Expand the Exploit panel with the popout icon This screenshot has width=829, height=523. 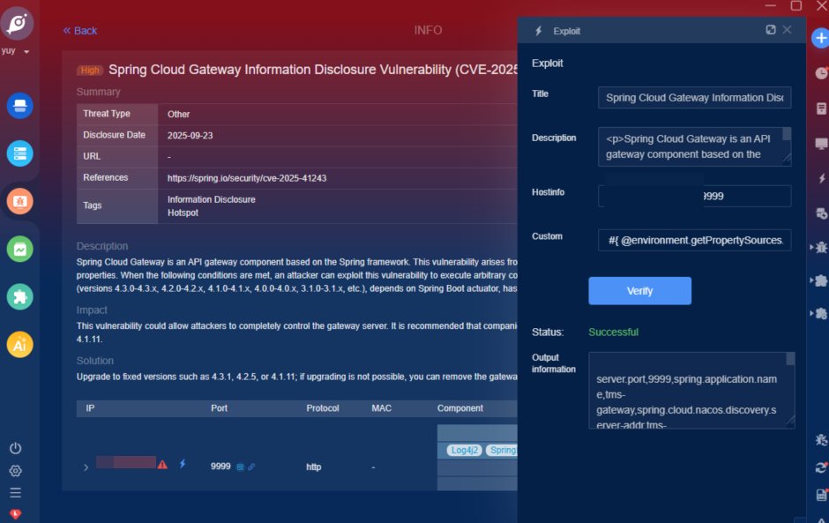click(770, 30)
